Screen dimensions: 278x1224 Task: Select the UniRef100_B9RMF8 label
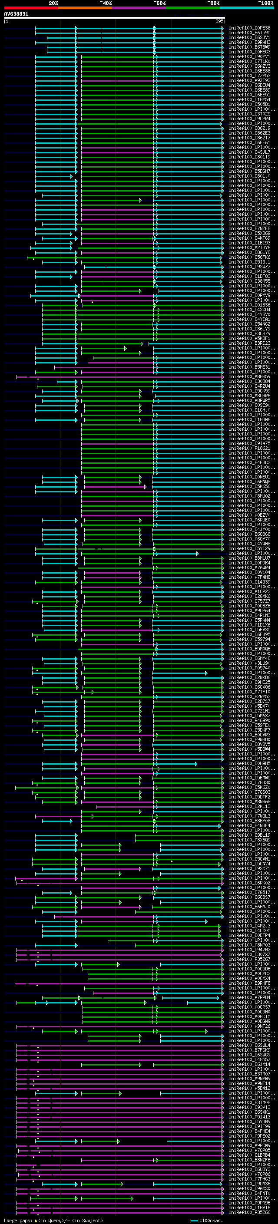click(x=249, y=983)
